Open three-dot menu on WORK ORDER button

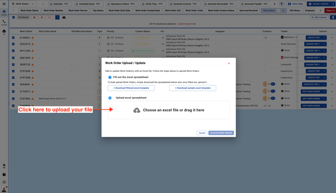333,4
